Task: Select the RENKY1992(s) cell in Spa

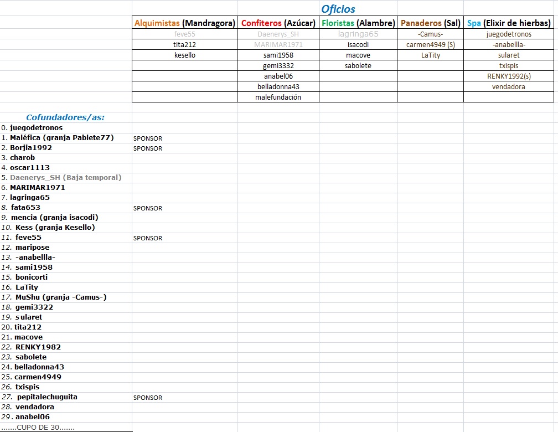Action: pyautogui.click(x=509, y=76)
